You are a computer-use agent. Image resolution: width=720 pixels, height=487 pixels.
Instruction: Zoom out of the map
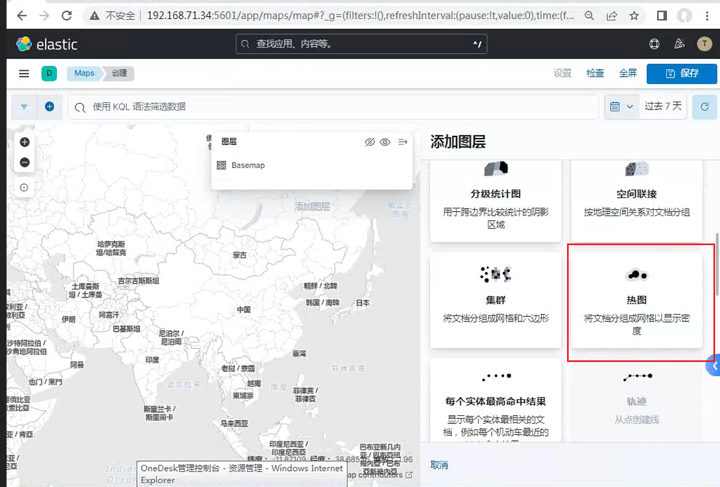pos(24,162)
